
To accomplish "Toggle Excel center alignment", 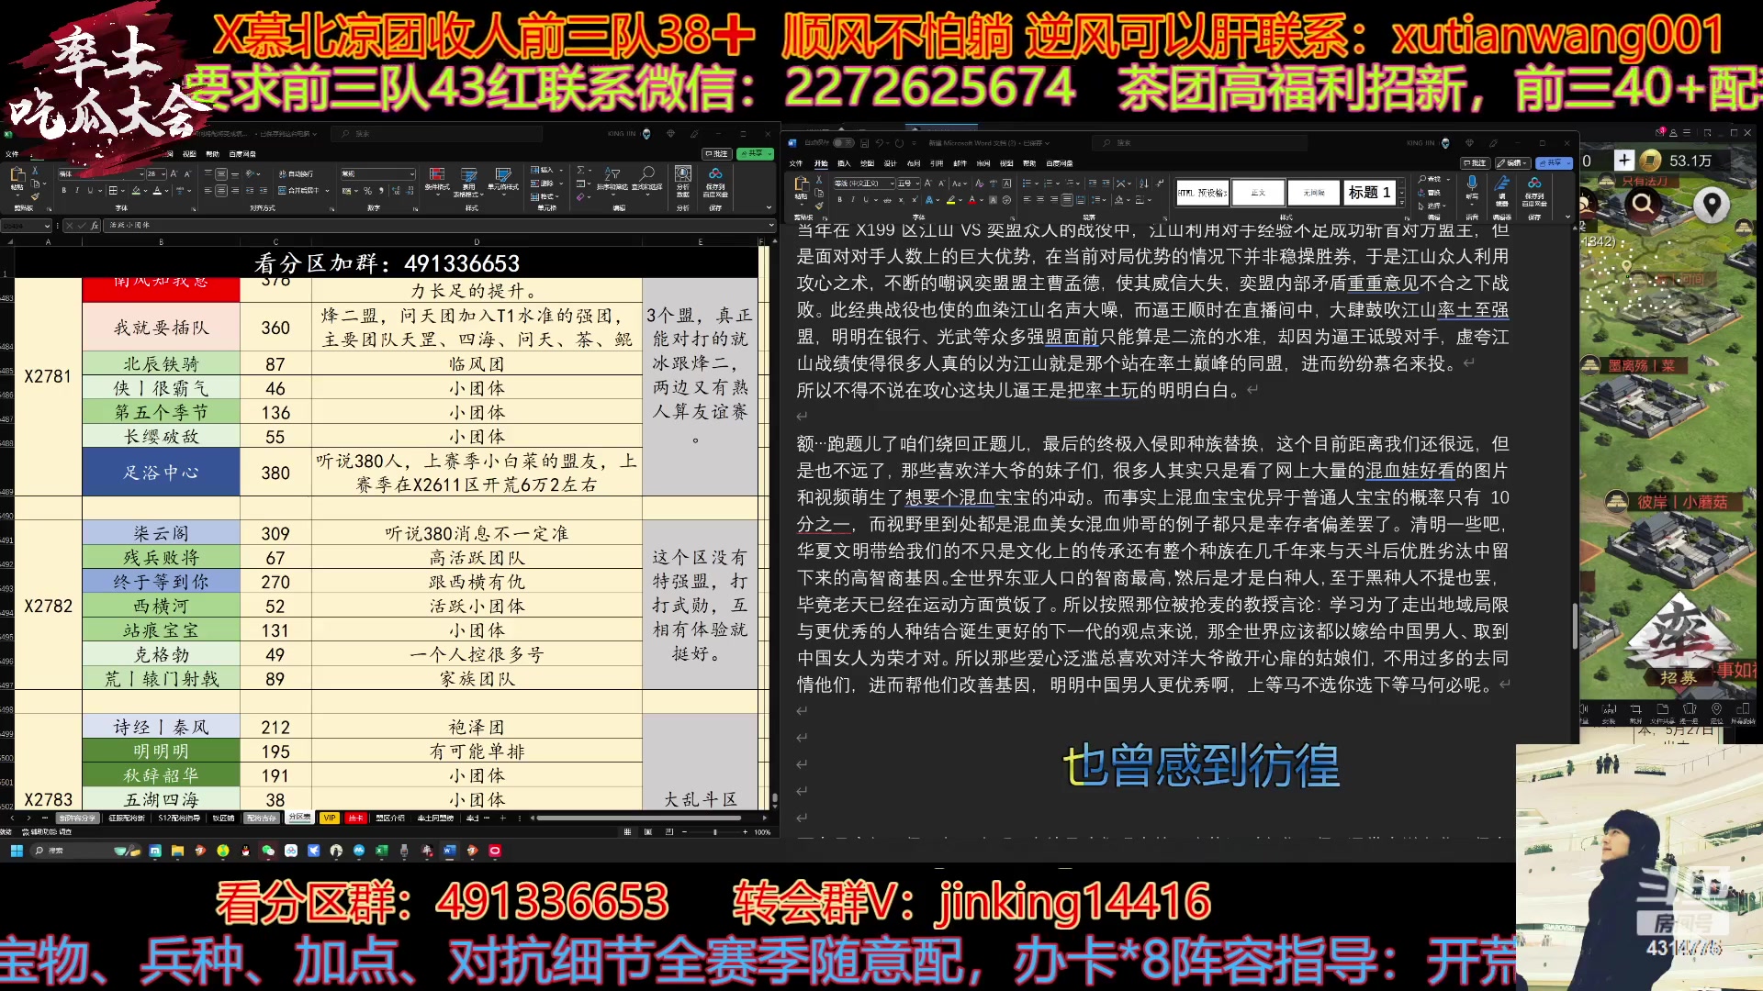I will click(221, 191).
